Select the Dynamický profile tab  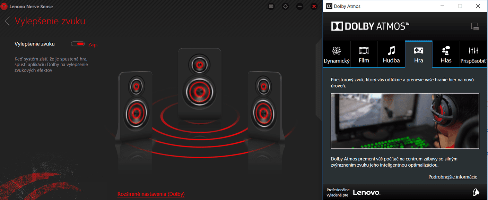(x=337, y=54)
